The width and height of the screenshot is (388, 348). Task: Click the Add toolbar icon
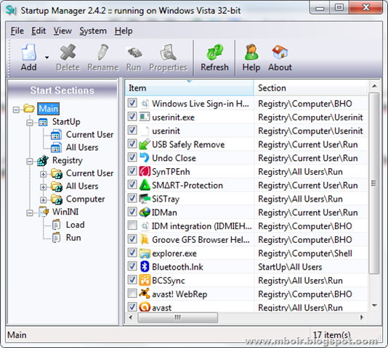click(29, 52)
